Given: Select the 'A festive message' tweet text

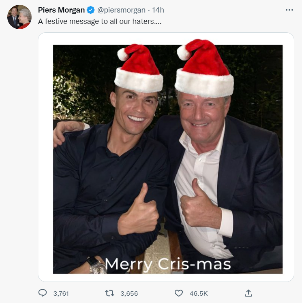Looking at the screenshot, I should [100, 21].
